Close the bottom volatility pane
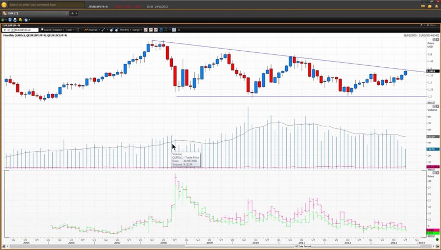Screen dimensions: 441x250 point(438,173)
